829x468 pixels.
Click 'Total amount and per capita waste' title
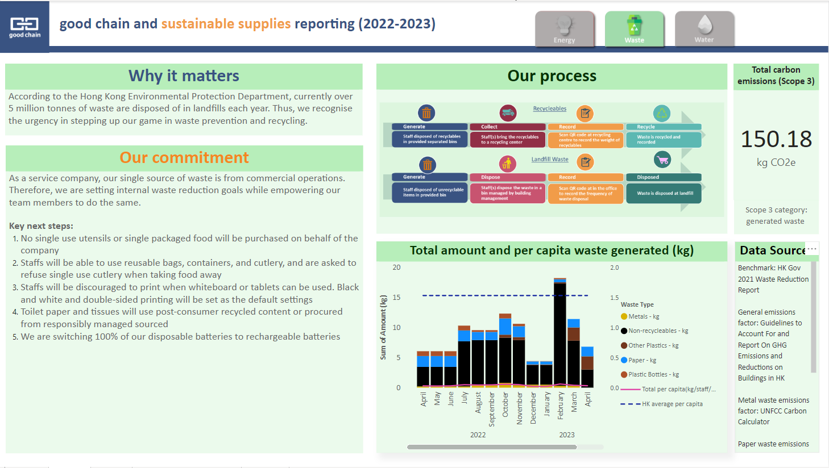point(552,250)
